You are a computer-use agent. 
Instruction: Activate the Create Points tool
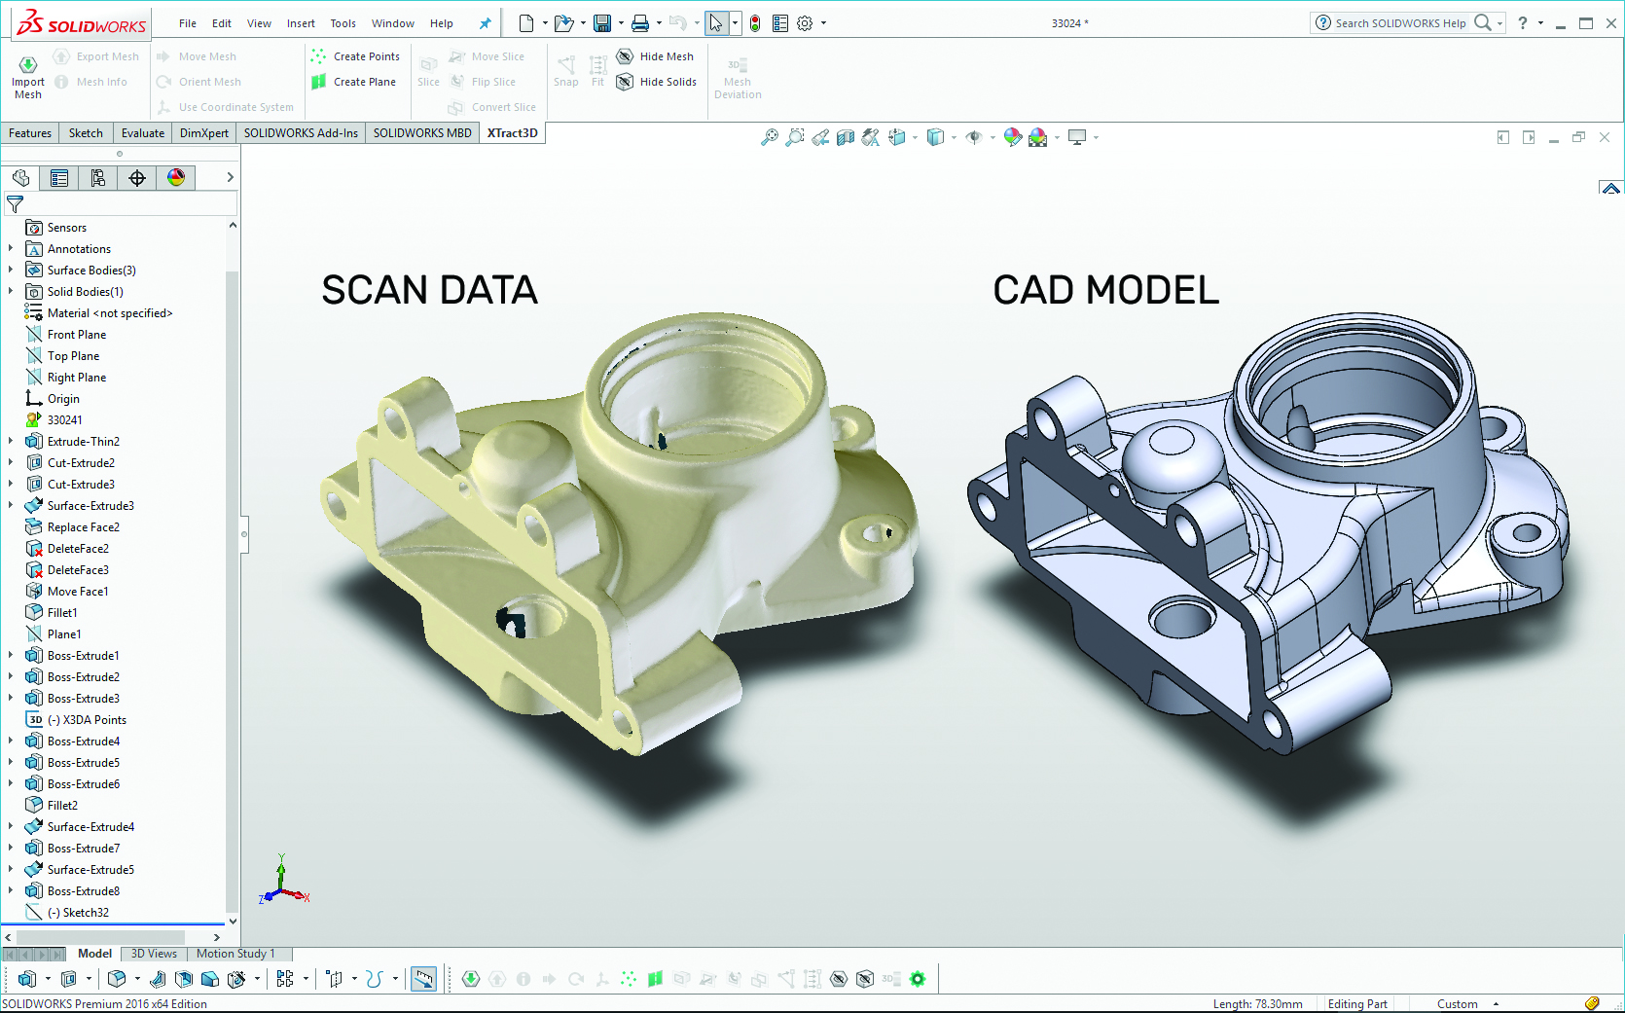pos(356,56)
